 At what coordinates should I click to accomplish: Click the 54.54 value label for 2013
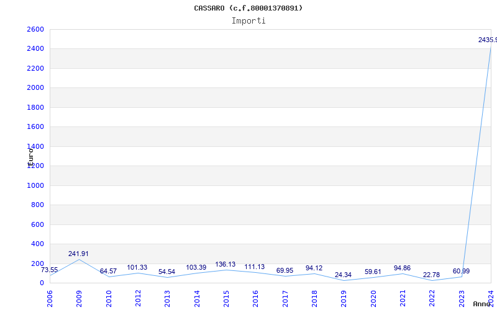[166, 272]
